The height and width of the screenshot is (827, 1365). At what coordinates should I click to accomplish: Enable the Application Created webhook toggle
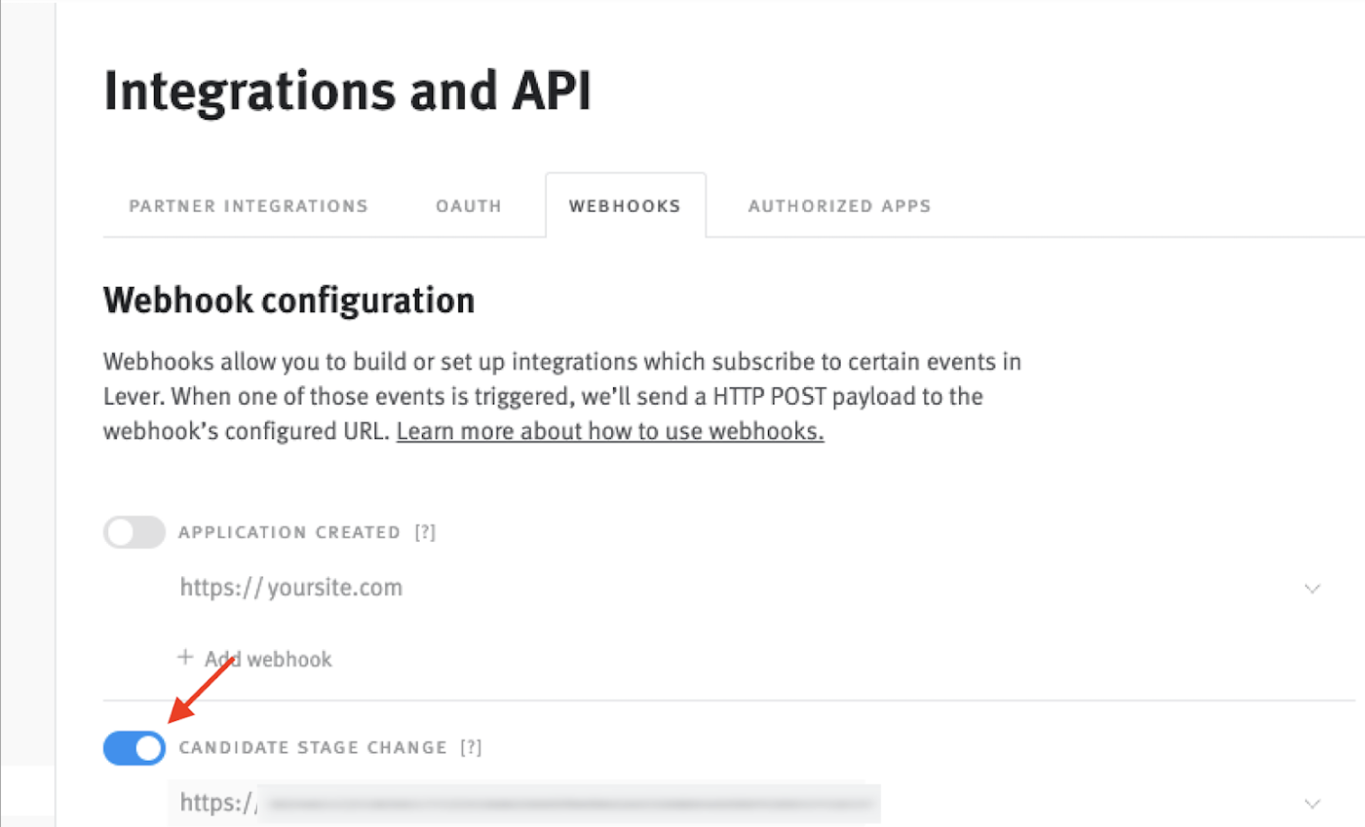(x=134, y=532)
